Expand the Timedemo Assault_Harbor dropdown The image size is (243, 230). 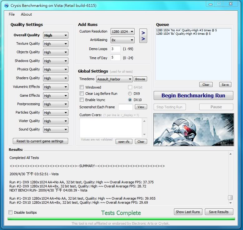[x=114, y=79]
